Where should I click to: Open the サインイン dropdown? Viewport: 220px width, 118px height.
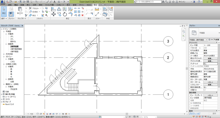click(x=191, y=2)
